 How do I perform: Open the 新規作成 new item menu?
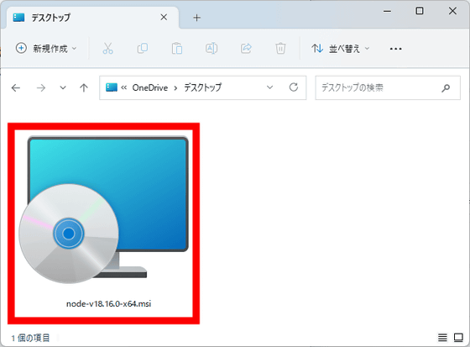46,49
